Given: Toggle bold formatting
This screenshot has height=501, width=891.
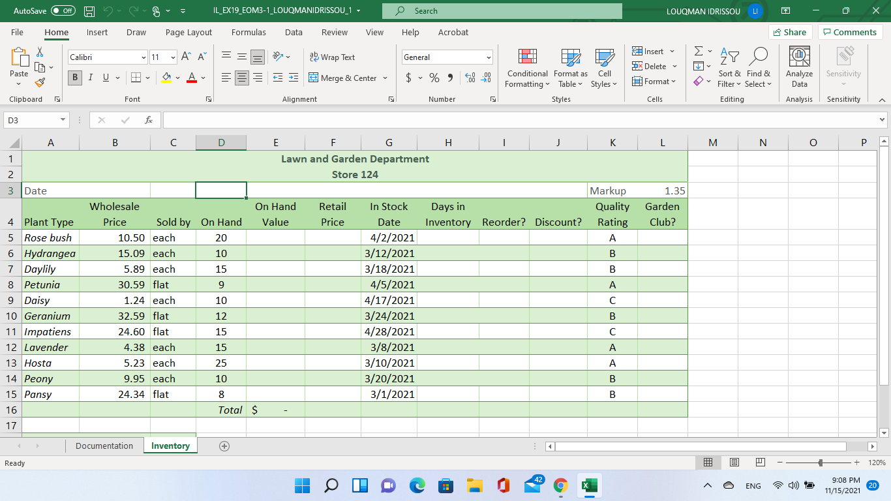Looking at the screenshot, I should (74, 78).
